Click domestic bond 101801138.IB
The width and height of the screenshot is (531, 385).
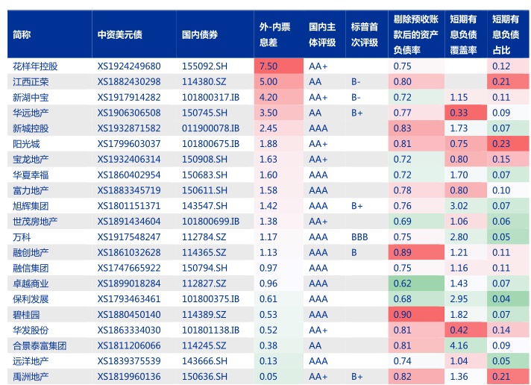tap(210, 330)
